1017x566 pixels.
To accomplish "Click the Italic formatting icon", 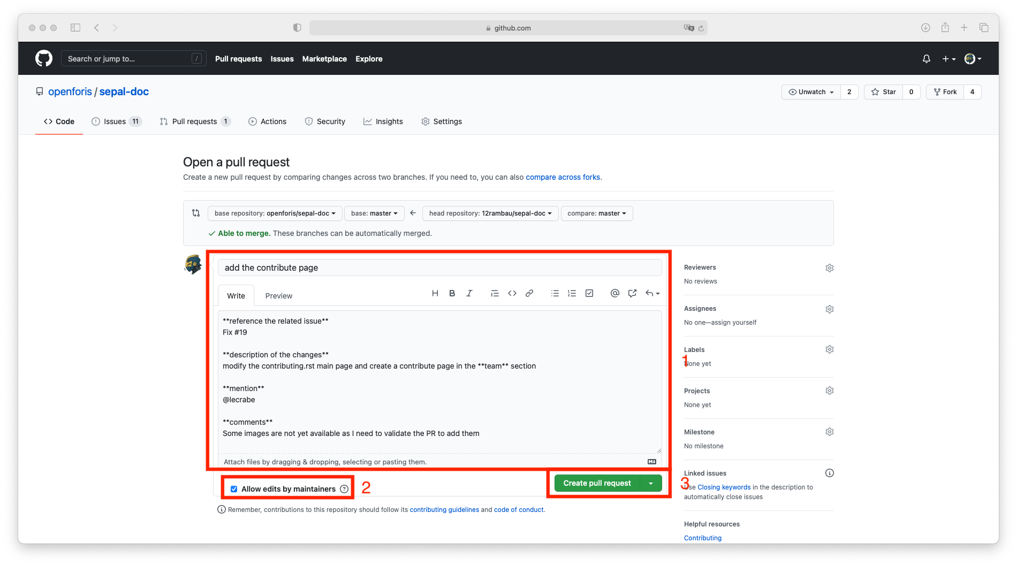I will click(x=469, y=293).
